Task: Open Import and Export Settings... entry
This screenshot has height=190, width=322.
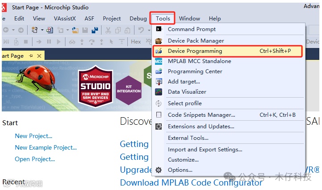Action: tap(228, 150)
